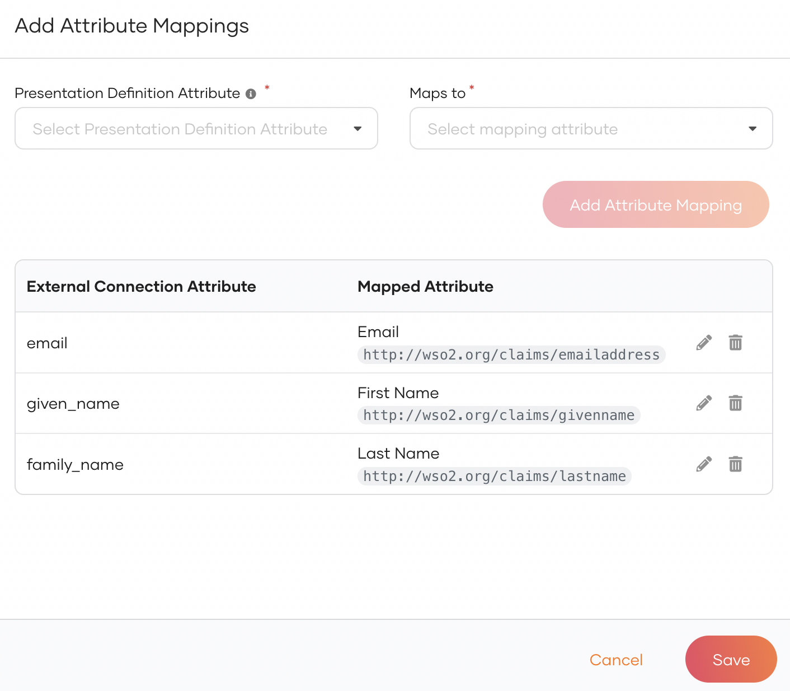Click the Add Attribute Mappings dialog title
Image resolution: width=790 pixels, height=691 pixels.
(132, 26)
